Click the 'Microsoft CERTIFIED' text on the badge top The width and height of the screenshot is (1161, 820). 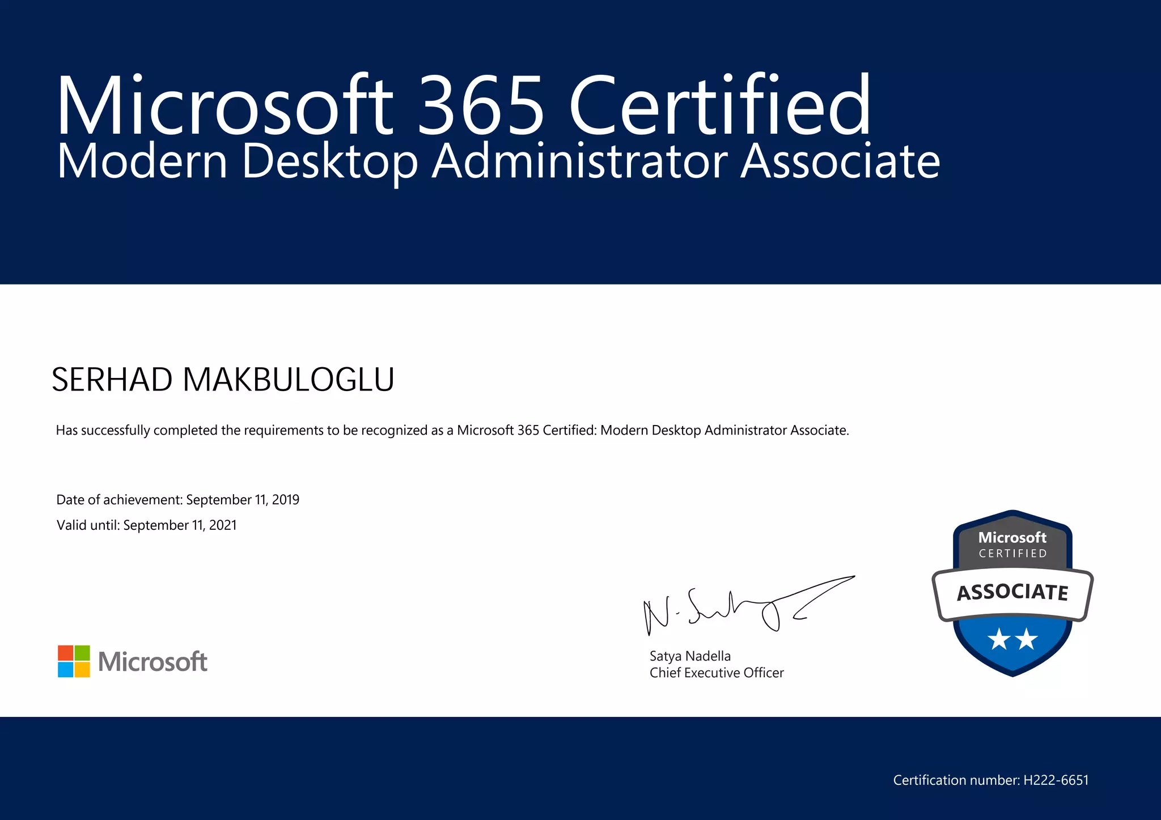click(1012, 544)
